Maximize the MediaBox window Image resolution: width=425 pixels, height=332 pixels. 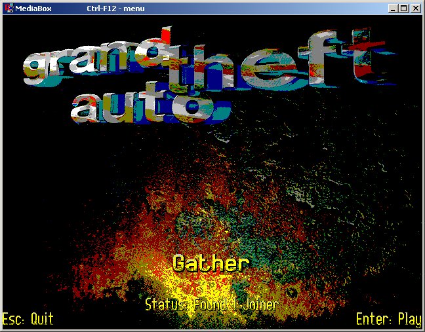(403, 9)
